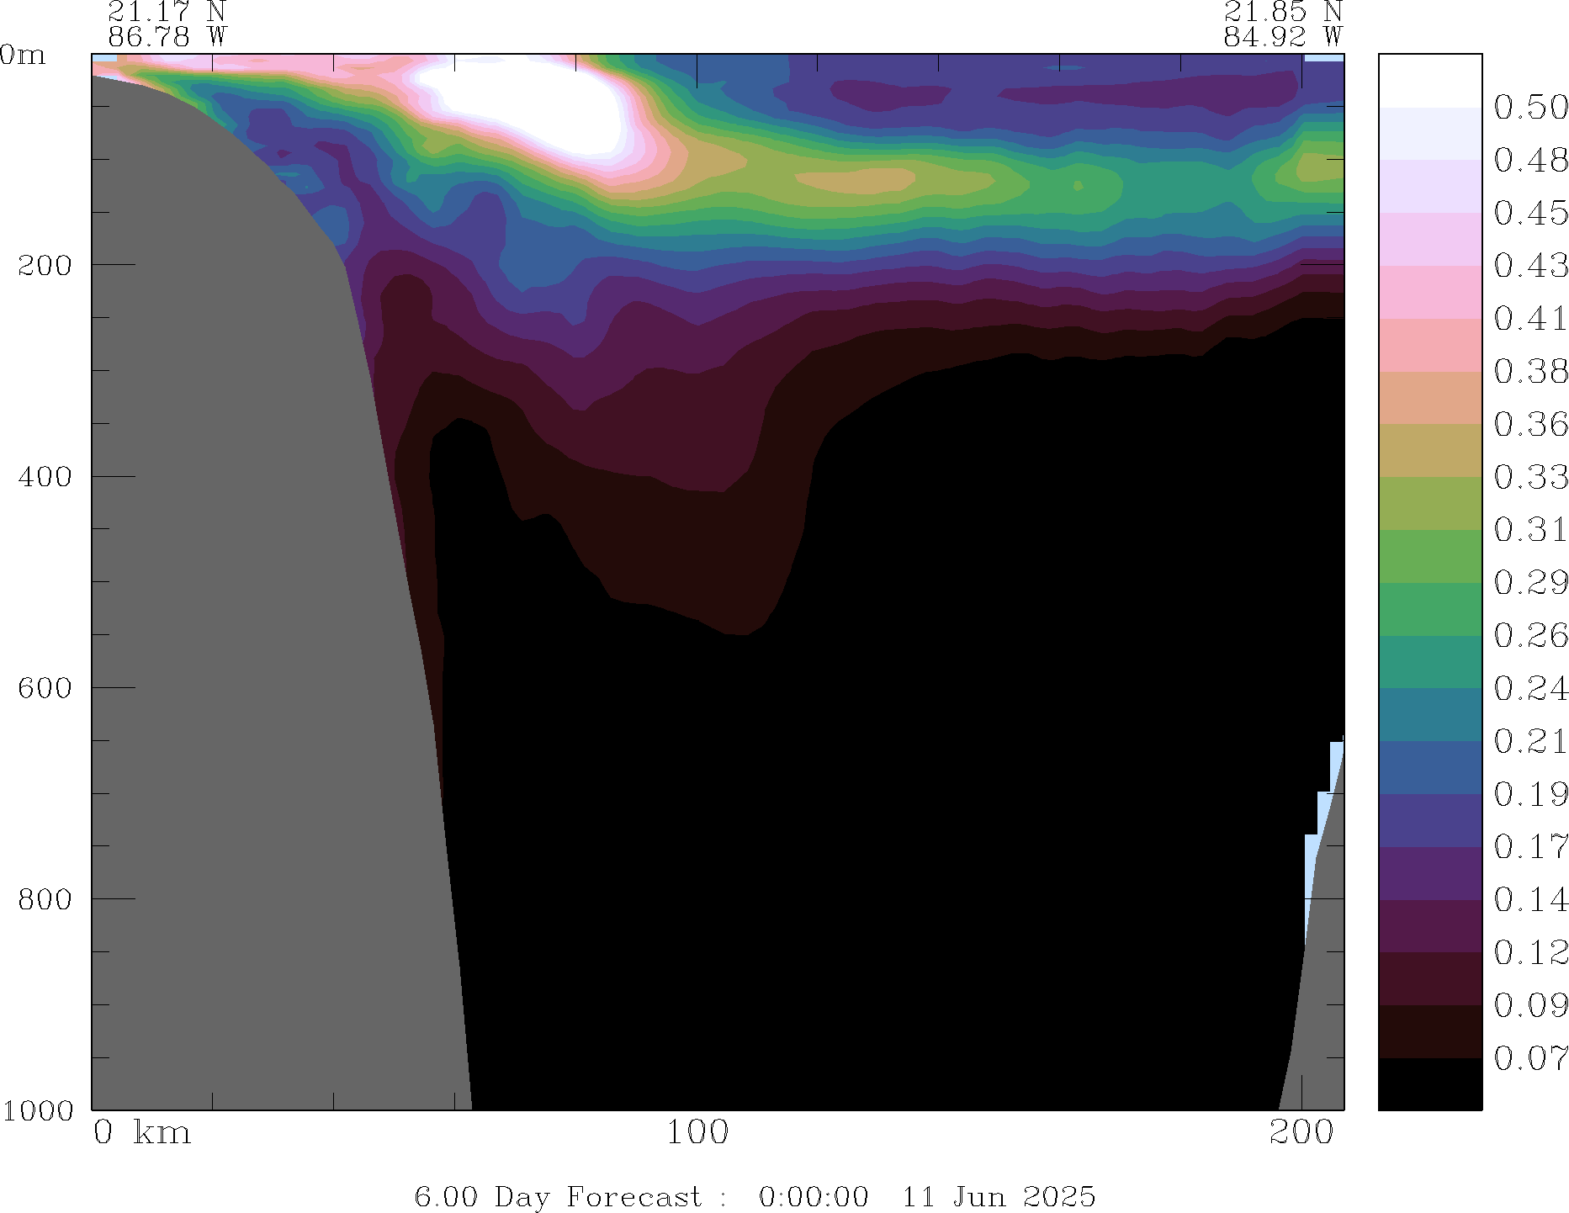Viewport: 1569px width, 1213px height.
Task: Select the olive-green swatch between 0.31 and 0.33
Action: [1429, 503]
